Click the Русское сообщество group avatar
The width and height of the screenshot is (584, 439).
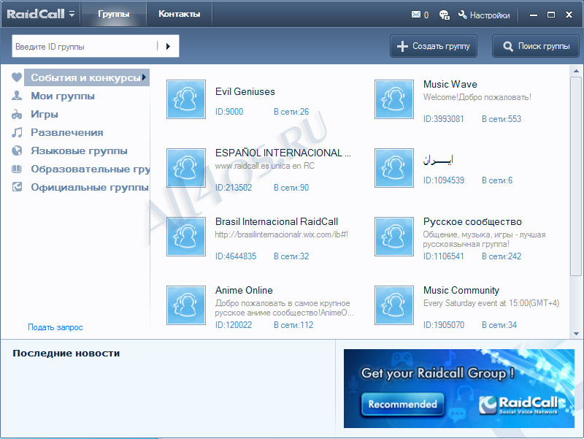pyautogui.click(x=394, y=237)
